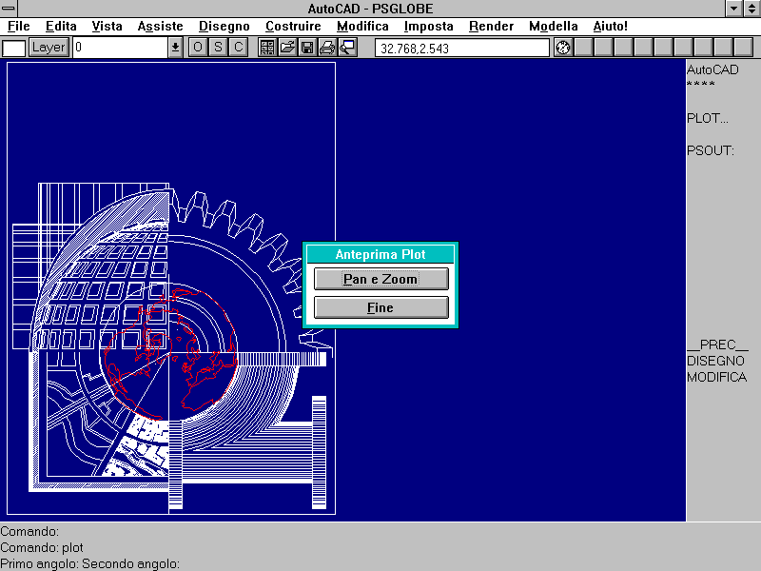Click the "AutoCAD - PSGLOBE" window title

click(370, 9)
